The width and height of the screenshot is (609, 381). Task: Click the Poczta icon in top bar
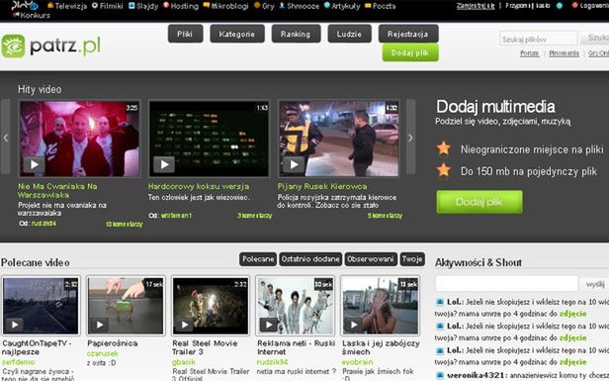pos(368,6)
